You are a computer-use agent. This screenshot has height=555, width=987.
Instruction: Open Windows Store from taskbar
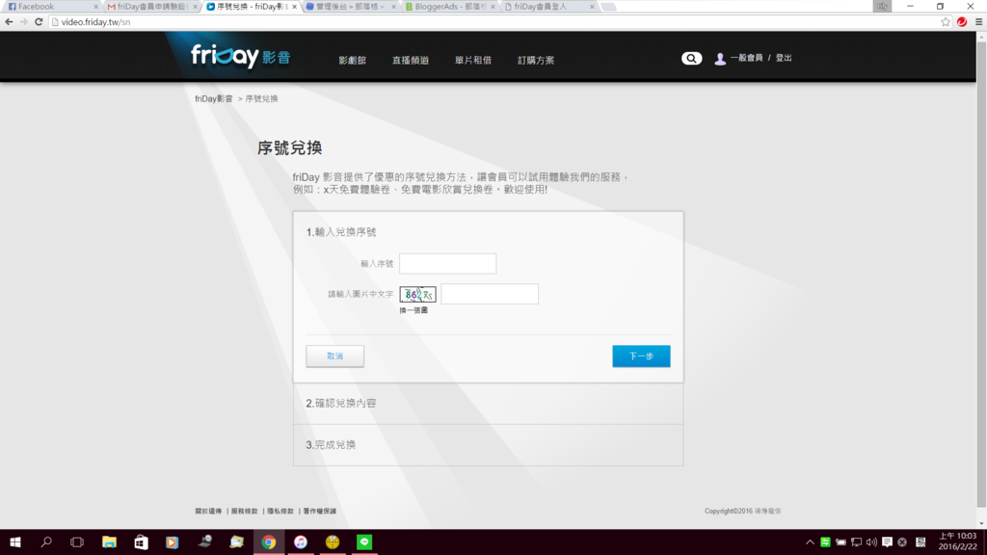[141, 542]
